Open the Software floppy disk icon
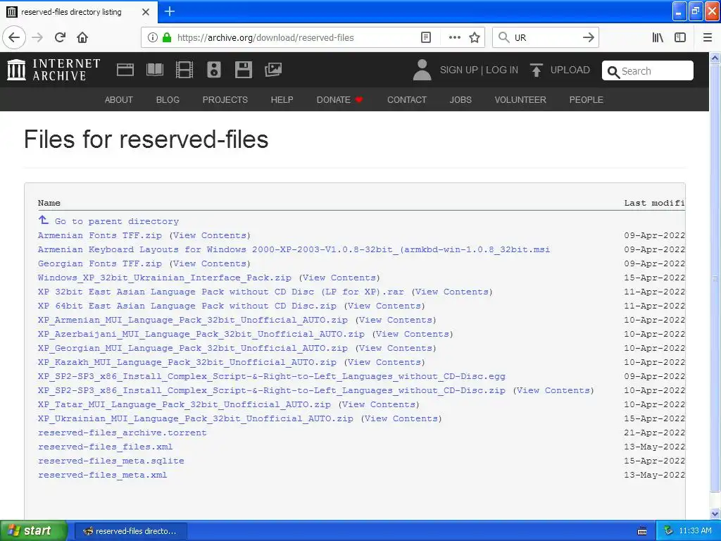721x541 pixels. 243,70
